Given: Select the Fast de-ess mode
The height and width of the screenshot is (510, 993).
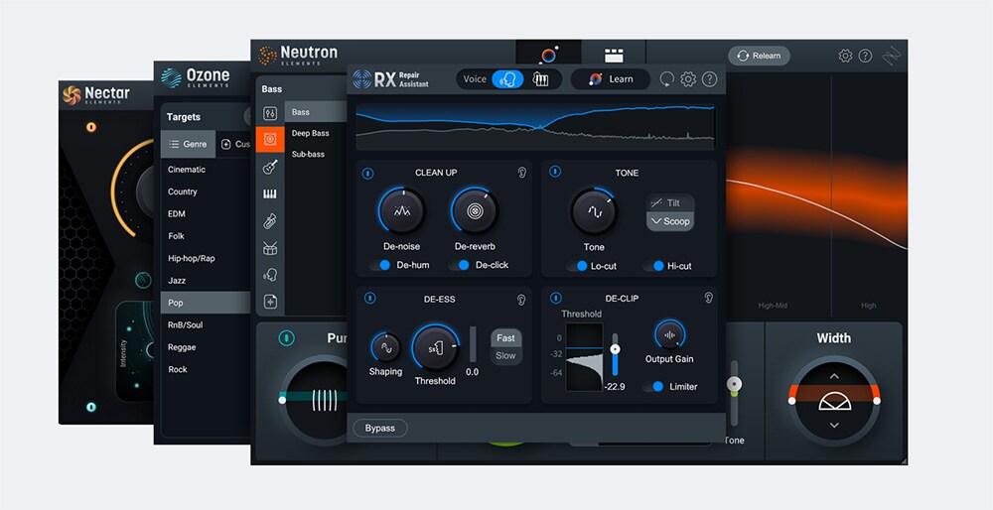Looking at the screenshot, I should pos(506,338).
